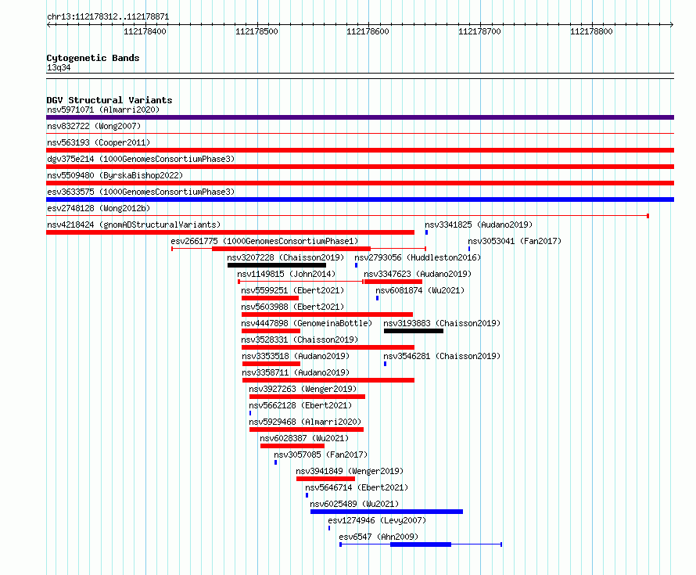Click nsv3353518 (Audano2019) label
The image size is (696, 575).
(296, 356)
